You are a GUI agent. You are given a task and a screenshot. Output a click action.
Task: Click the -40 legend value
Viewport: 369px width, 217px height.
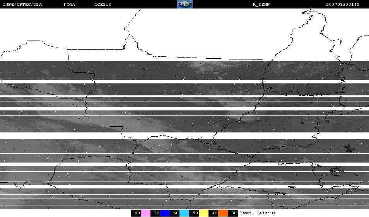point(213,213)
